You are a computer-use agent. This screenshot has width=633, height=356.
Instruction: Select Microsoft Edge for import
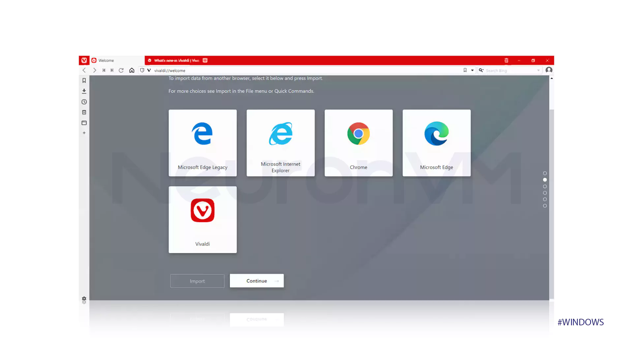coord(437,143)
